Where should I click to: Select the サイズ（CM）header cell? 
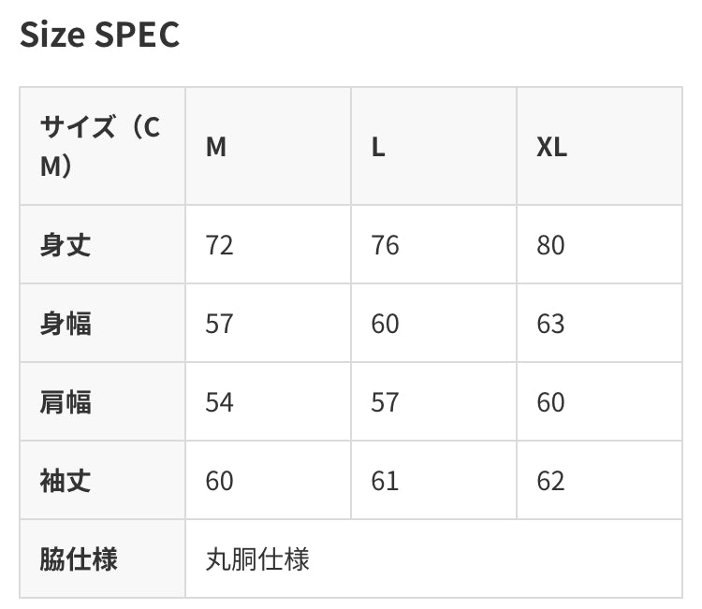click(x=101, y=147)
